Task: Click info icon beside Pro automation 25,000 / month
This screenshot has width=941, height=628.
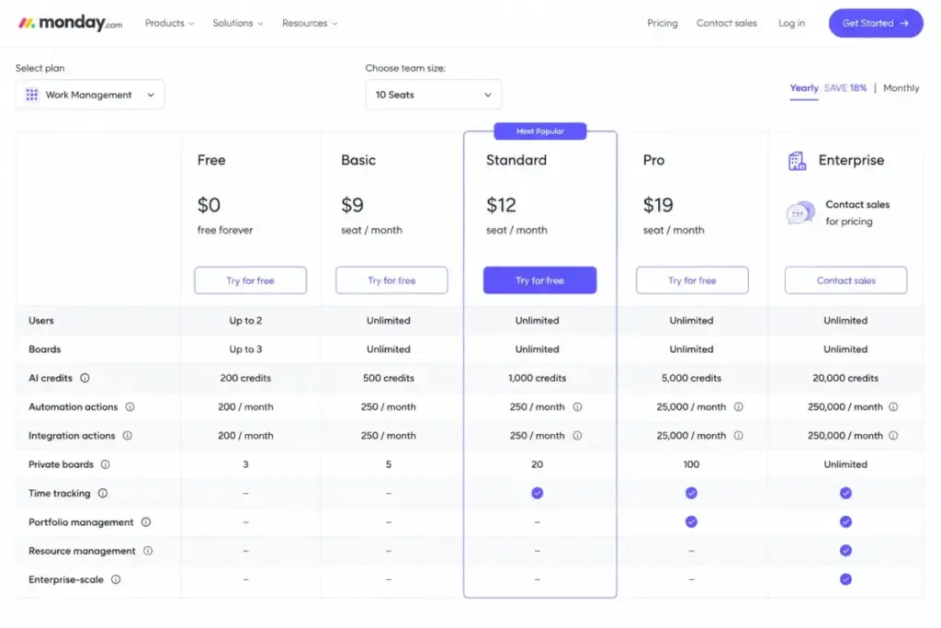Action: [x=738, y=406]
